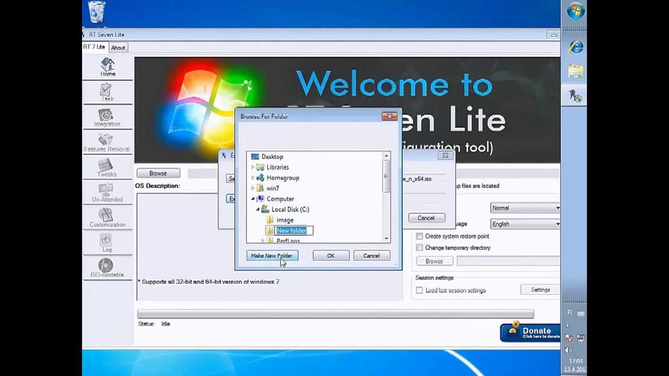
Task: Click the OS Browse button
Action: coord(158,173)
